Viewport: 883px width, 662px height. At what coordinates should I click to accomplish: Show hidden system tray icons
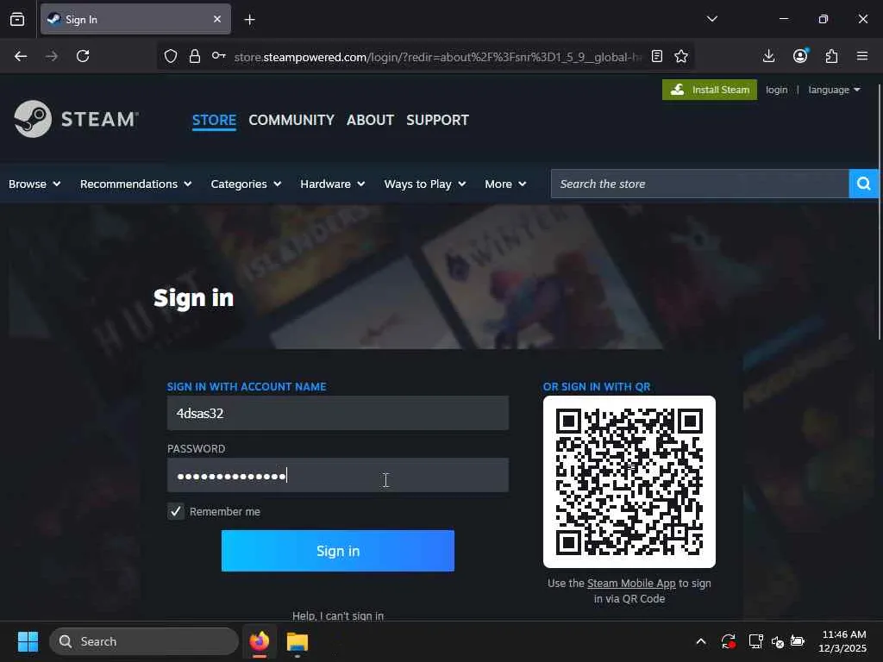(x=700, y=641)
